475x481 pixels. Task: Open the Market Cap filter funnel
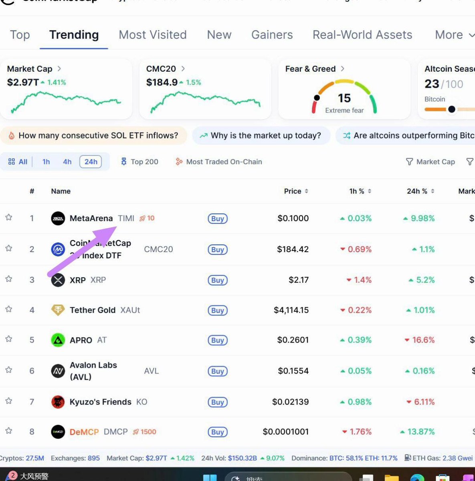[431, 162]
